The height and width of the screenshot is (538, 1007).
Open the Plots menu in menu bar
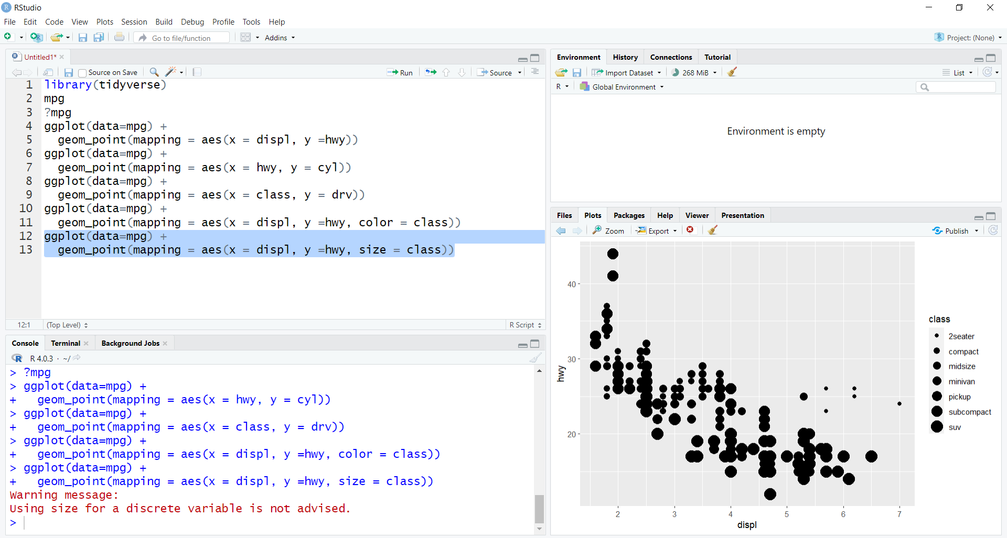coord(104,21)
